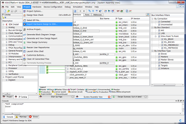Close the Start Up Page tab

click(72, 97)
